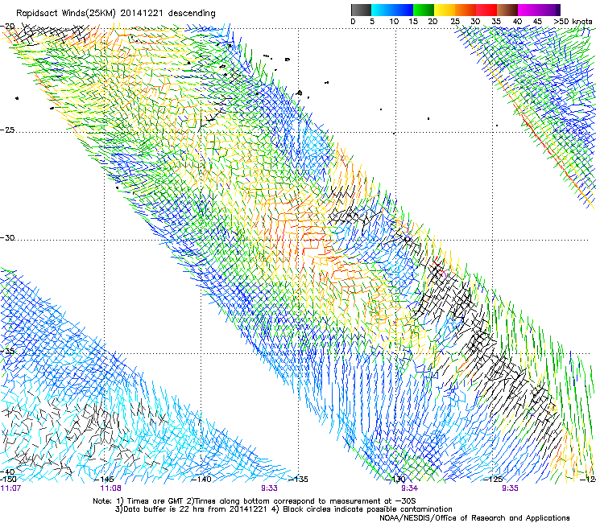Click the '-20' latitude label
This screenshot has width=596, height=523.
point(7,27)
